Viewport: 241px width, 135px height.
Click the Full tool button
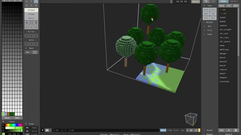point(206,10)
